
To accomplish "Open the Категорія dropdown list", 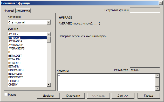I will tap(49, 22).
